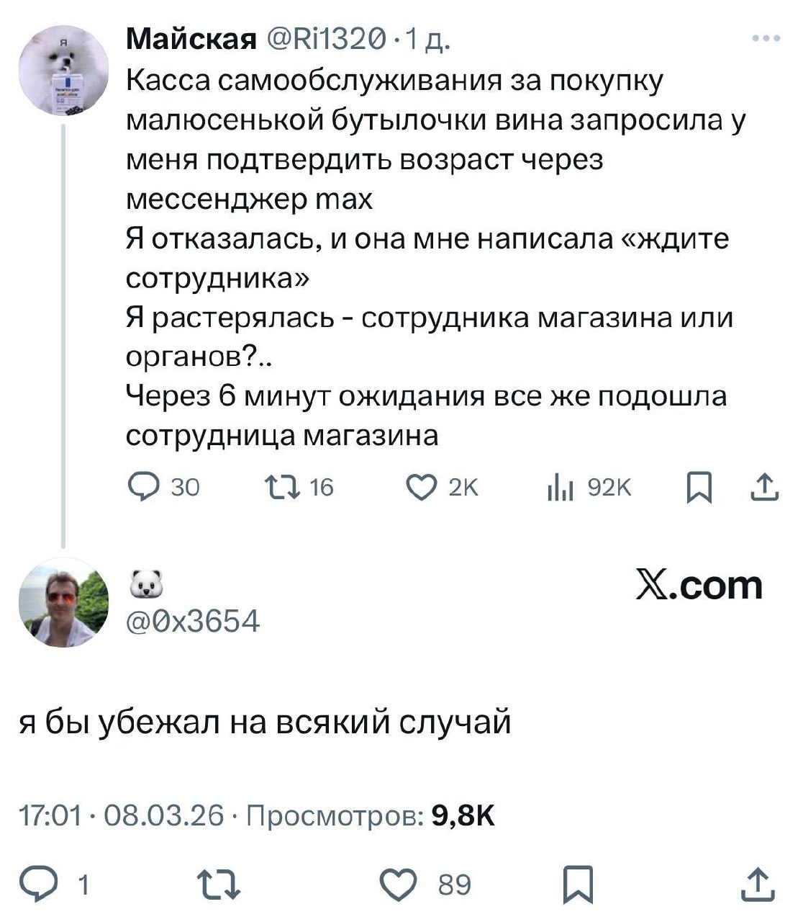
Task: Open the three-dot more menu on top tweet
Action: tap(766, 39)
